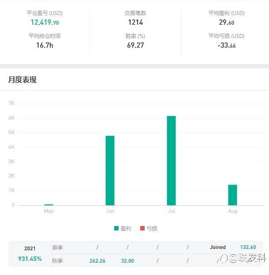Click the Jul axis label
This screenshot has width=269, height=275.
pos(171,211)
